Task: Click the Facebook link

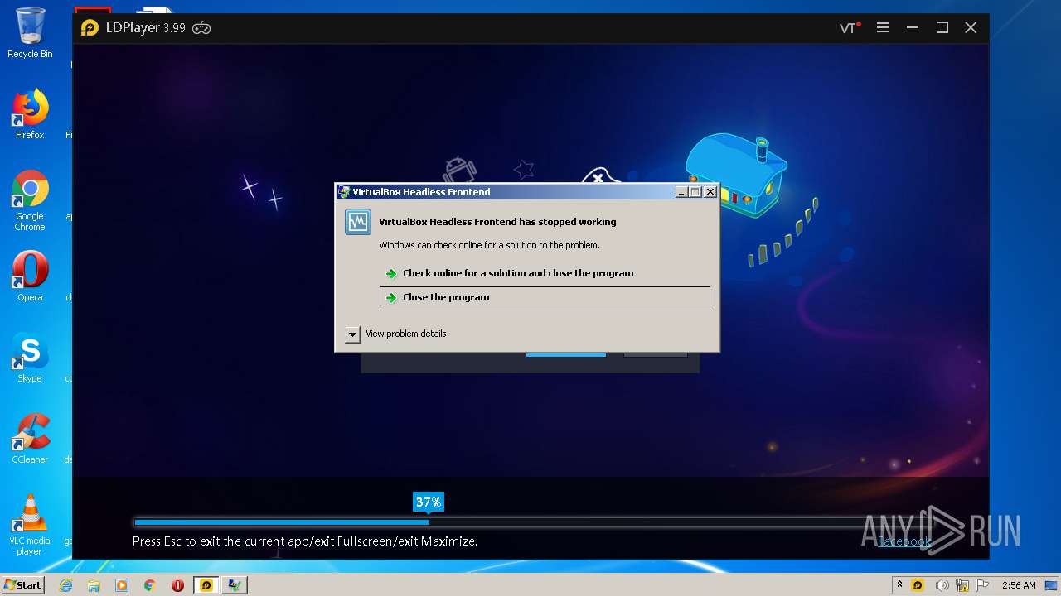Action: point(904,541)
